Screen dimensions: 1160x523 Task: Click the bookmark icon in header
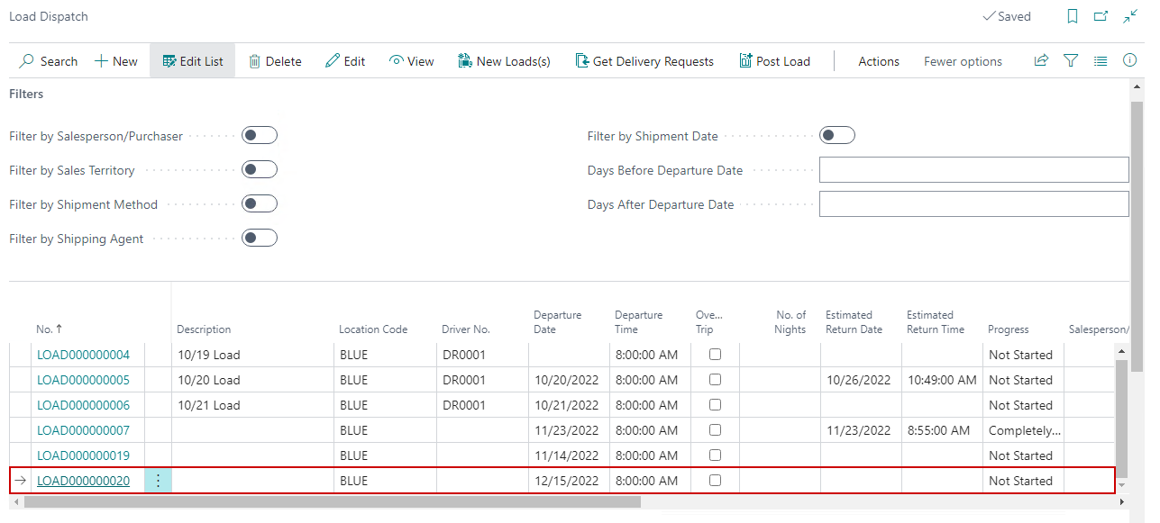point(1073,16)
